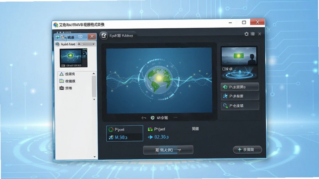Click the bottom-right rounded button with star icon
This screenshot has height=179, width=319.
point(247,150)
